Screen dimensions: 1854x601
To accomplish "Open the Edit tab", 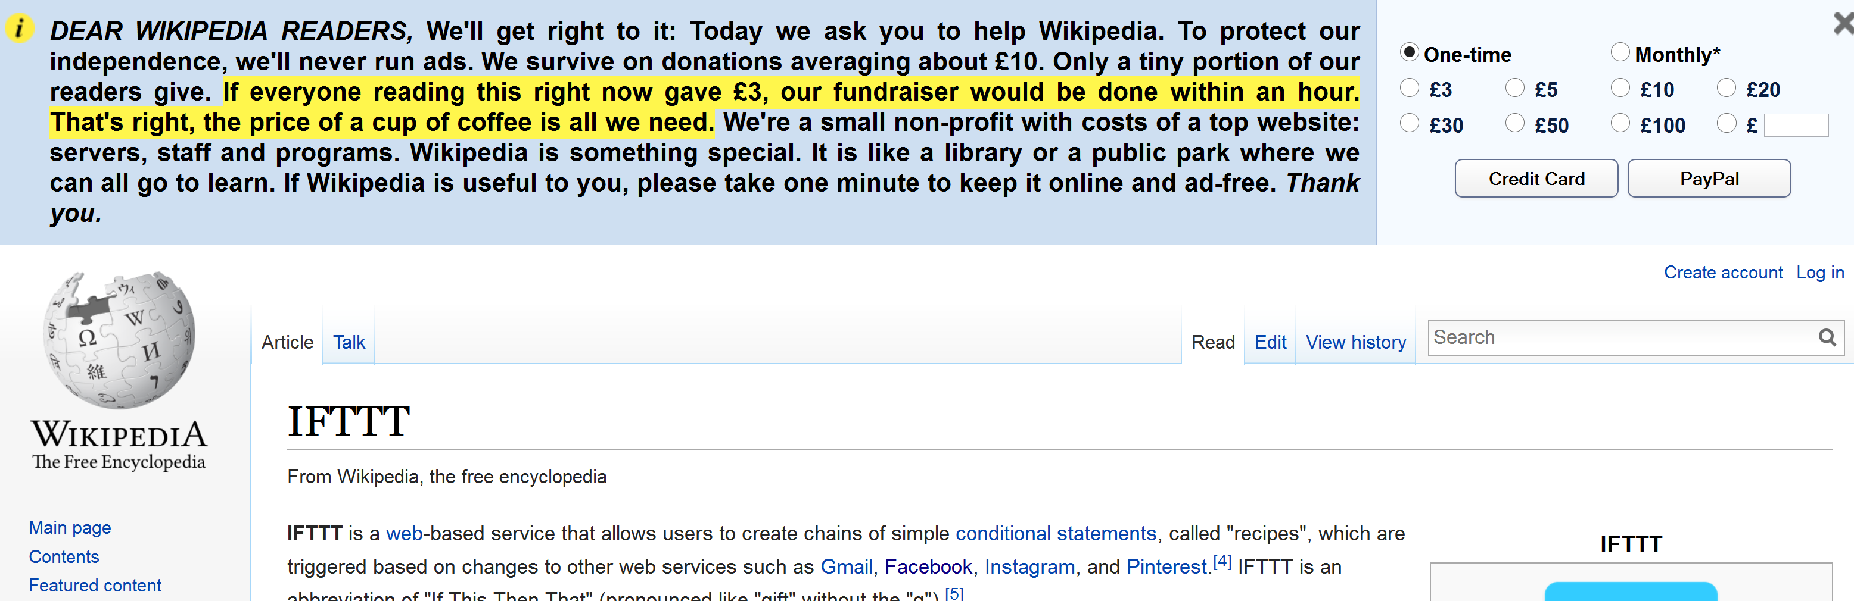I will [x=1270, y=342].
